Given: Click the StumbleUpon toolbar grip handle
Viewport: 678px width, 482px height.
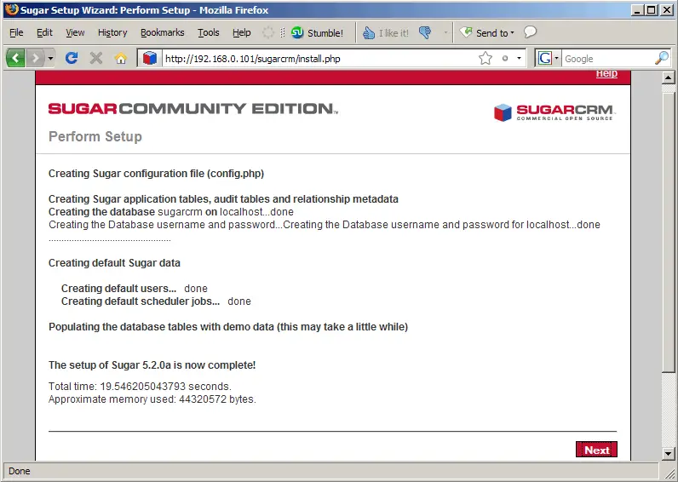Looking at the screenshot, I should coord(282,33).
